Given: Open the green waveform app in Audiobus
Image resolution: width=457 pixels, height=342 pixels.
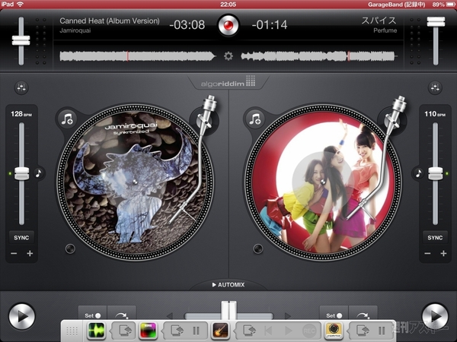Looking at the screenshot, I should (96, 331).
